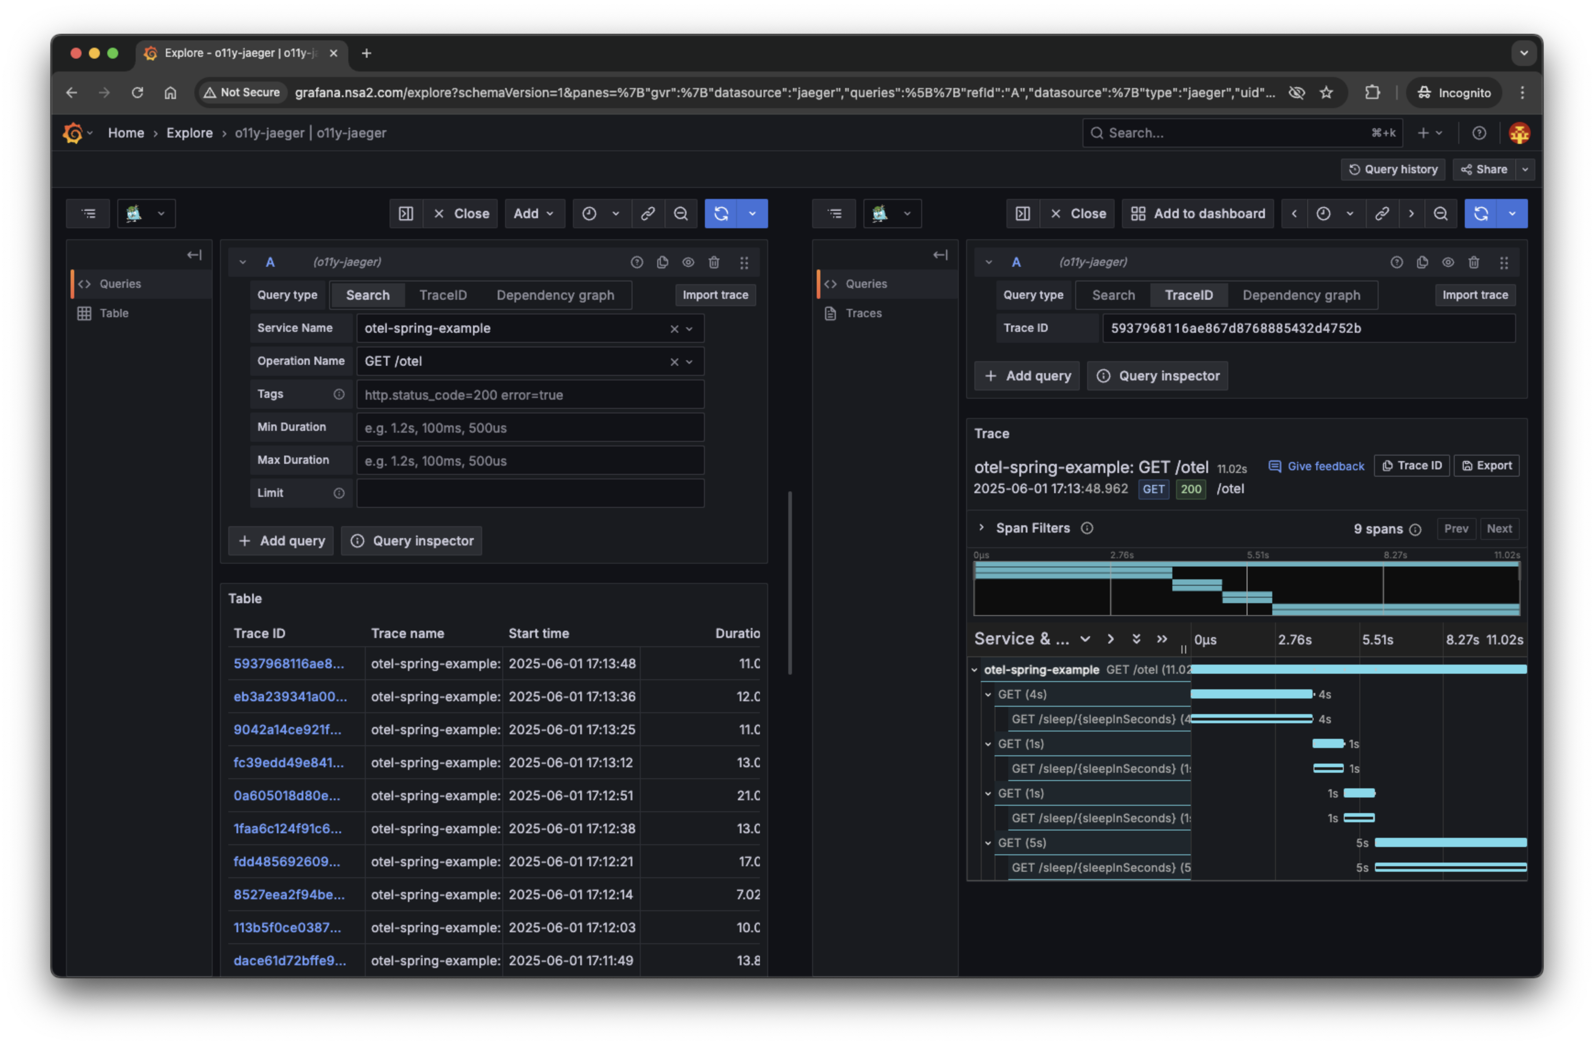
Task: Open Query inspector in the right pane
Action: point(1157,376)
